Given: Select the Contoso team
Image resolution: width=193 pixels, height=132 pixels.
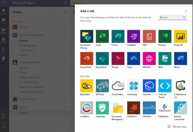Looking at the screenshot, I should (24, 27).
